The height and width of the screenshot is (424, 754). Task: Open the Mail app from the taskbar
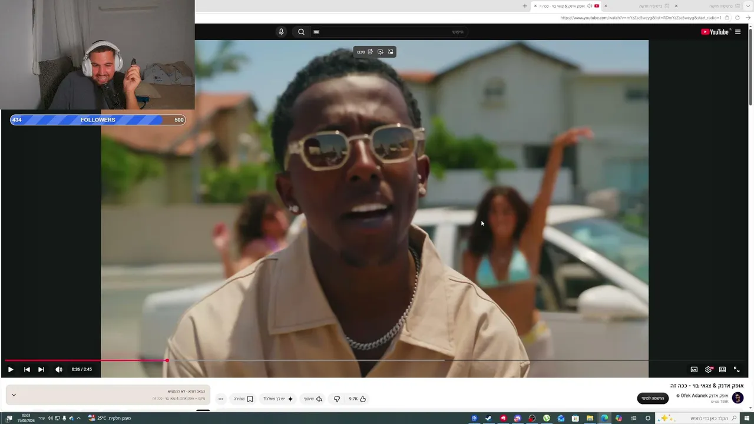click(561, 418)
